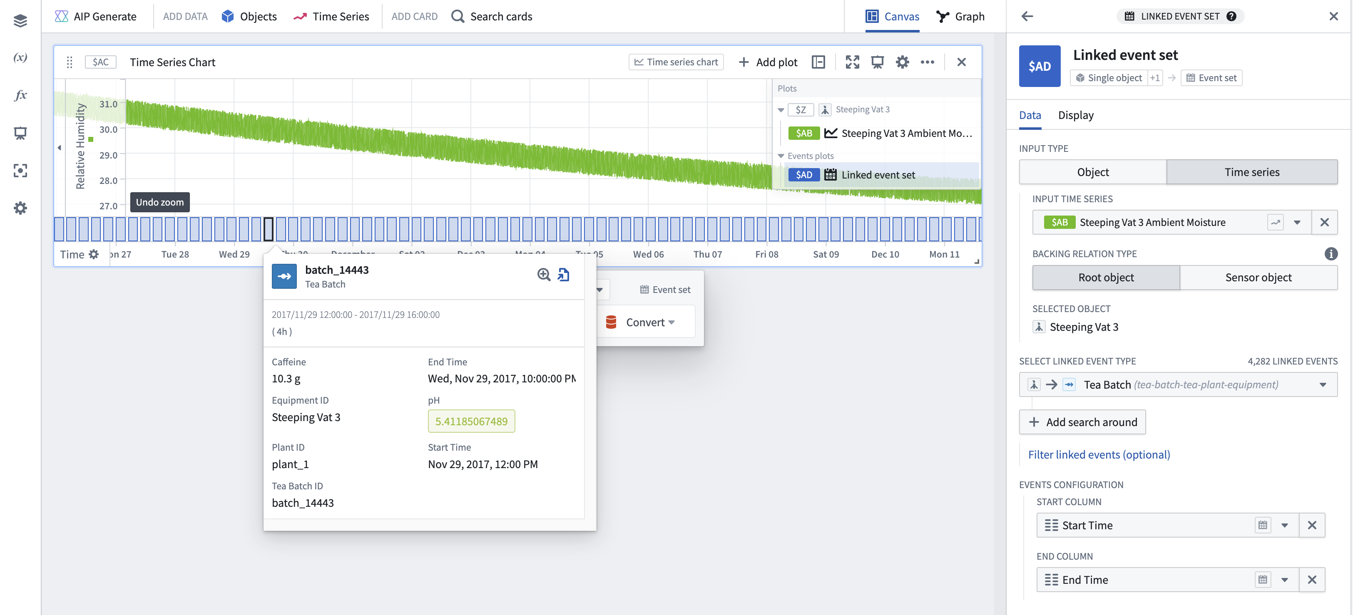Open the fx formulas sidebar icon
Viewport: 1353px width, 615px height.
pyautogui.click(x=20, y=95)
